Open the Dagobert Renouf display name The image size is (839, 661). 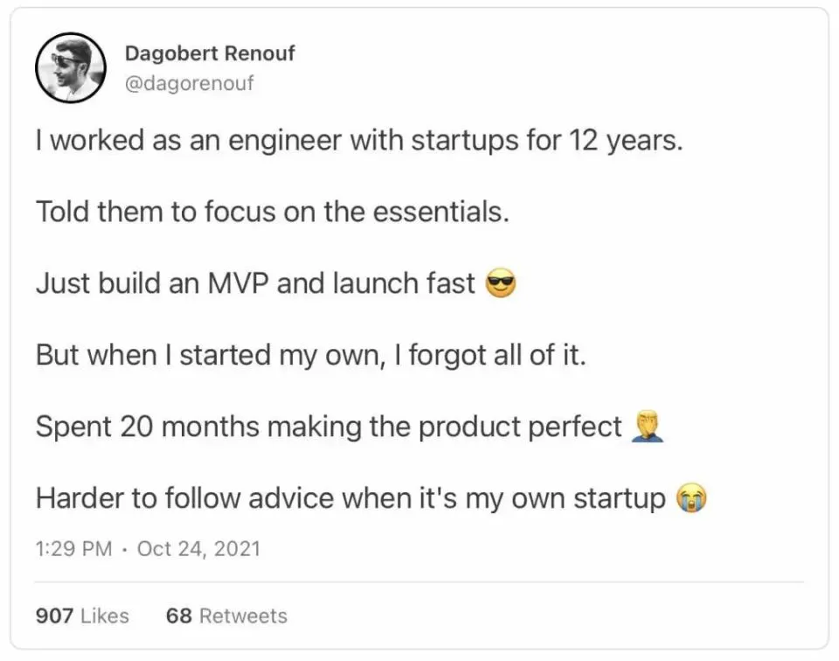point(210,53)
